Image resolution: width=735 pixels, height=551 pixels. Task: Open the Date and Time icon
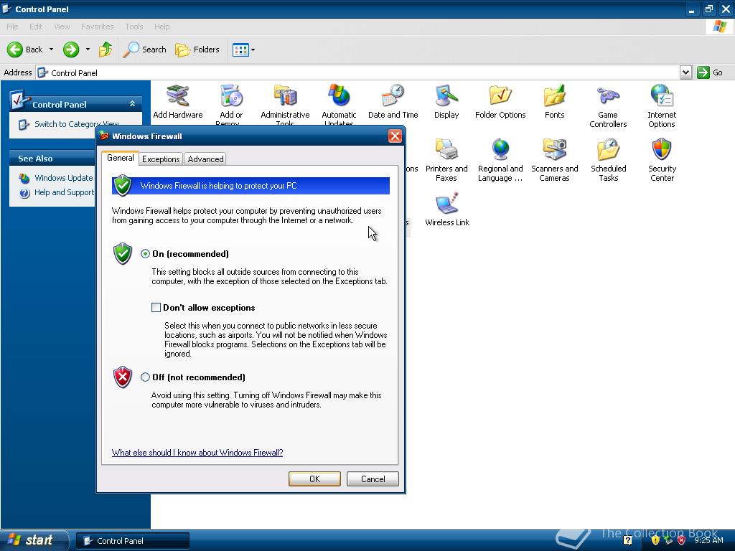[x=393, y=100]
